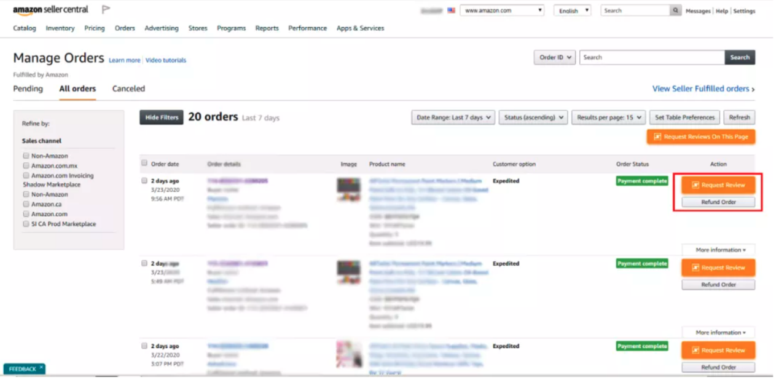Check the Amazon.com.mx sales channel filter
This screenshot has height=385, width=779.
(26, 166)
